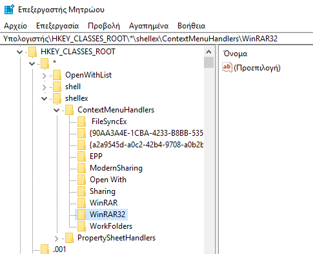
Task: Expand the OpenWithList key
Action: point(45,76)
